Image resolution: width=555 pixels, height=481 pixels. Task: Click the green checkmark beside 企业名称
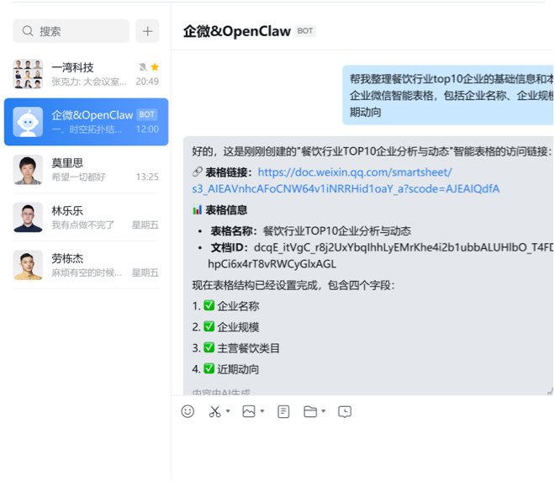[209, 305]
